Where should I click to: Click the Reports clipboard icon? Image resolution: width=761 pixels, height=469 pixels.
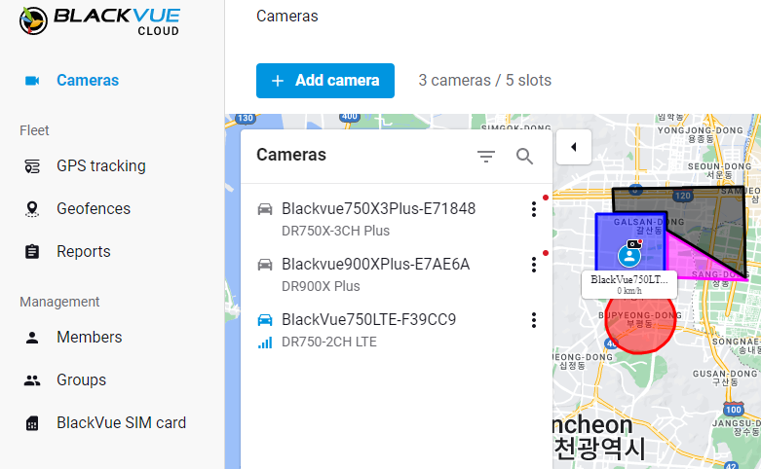(32, 251)
